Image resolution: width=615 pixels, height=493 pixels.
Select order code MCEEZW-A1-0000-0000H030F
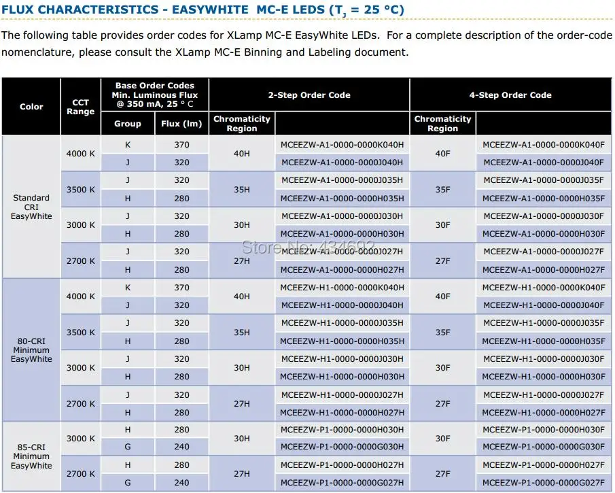[x=544, y=234]
